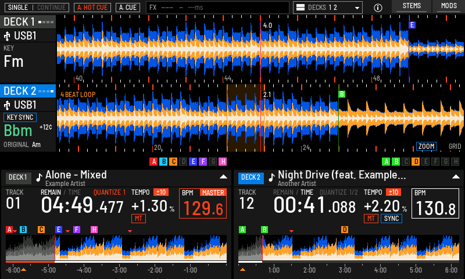Jump to hot cue E marker on Deck 1 waveform
The width and height of the screenshot is (465, 279).
412,25
